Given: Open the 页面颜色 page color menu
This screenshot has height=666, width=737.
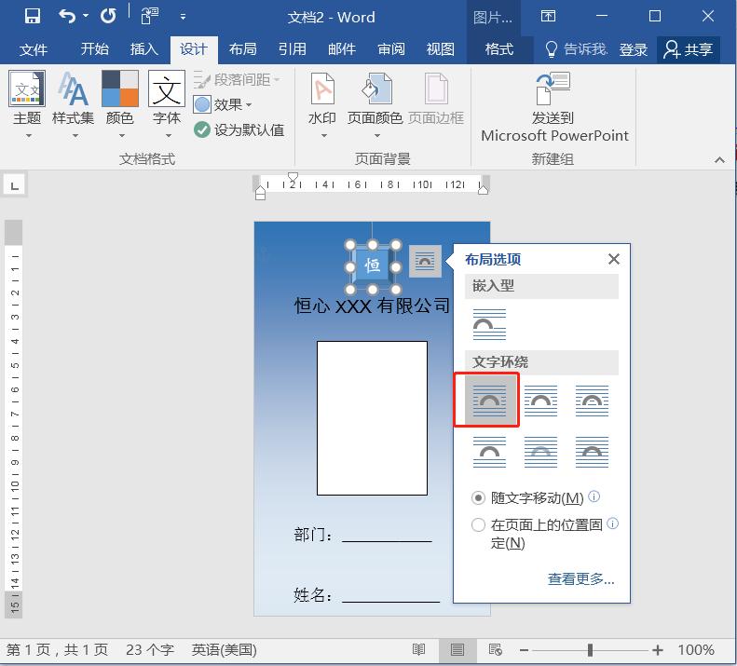Looking at the screenshot, I should [x=375, y=104].
